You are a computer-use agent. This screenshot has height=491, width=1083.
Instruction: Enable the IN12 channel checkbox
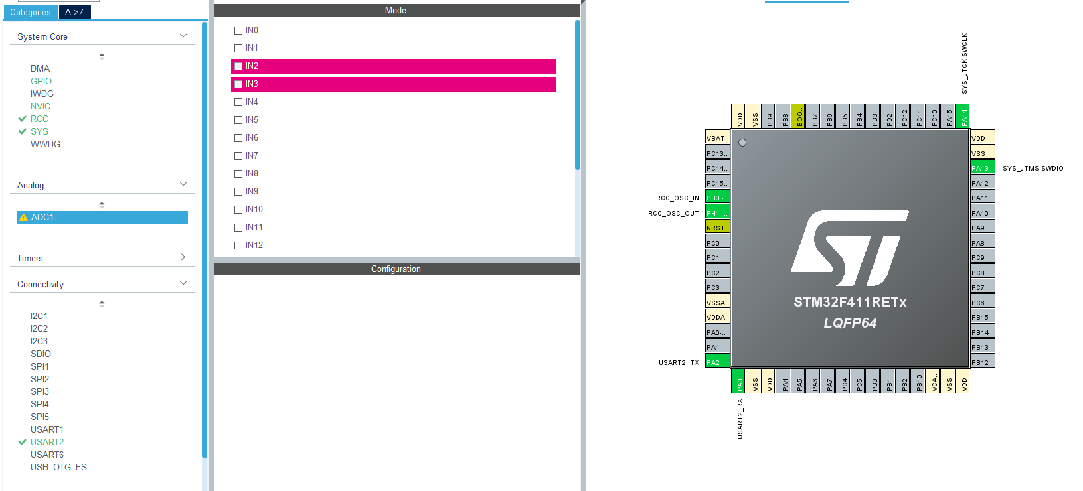pos(238,245)
